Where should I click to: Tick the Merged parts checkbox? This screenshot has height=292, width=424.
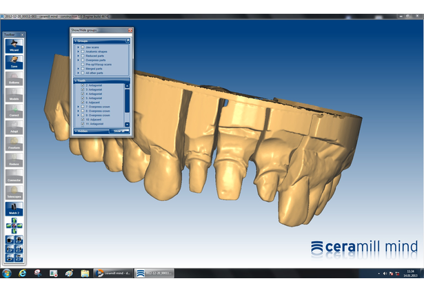[83, 69]
